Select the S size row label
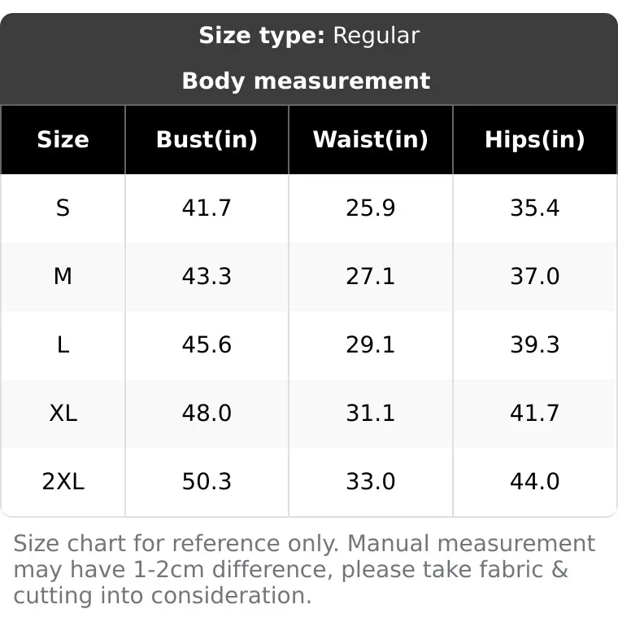 (x=63, y=208)
